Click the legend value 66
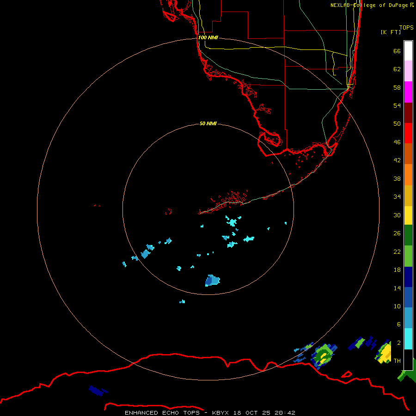The image size is (416, 416). pyautogui.click(x=397, y=51)
